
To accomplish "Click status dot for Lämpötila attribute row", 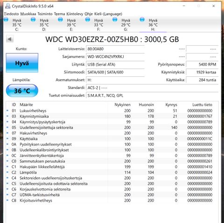I will [7, 172].
